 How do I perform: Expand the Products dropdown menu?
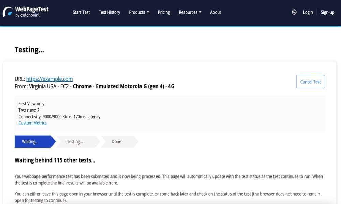(139, 12)
